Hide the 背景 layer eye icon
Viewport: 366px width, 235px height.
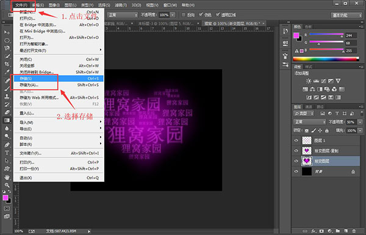[296, 172]
